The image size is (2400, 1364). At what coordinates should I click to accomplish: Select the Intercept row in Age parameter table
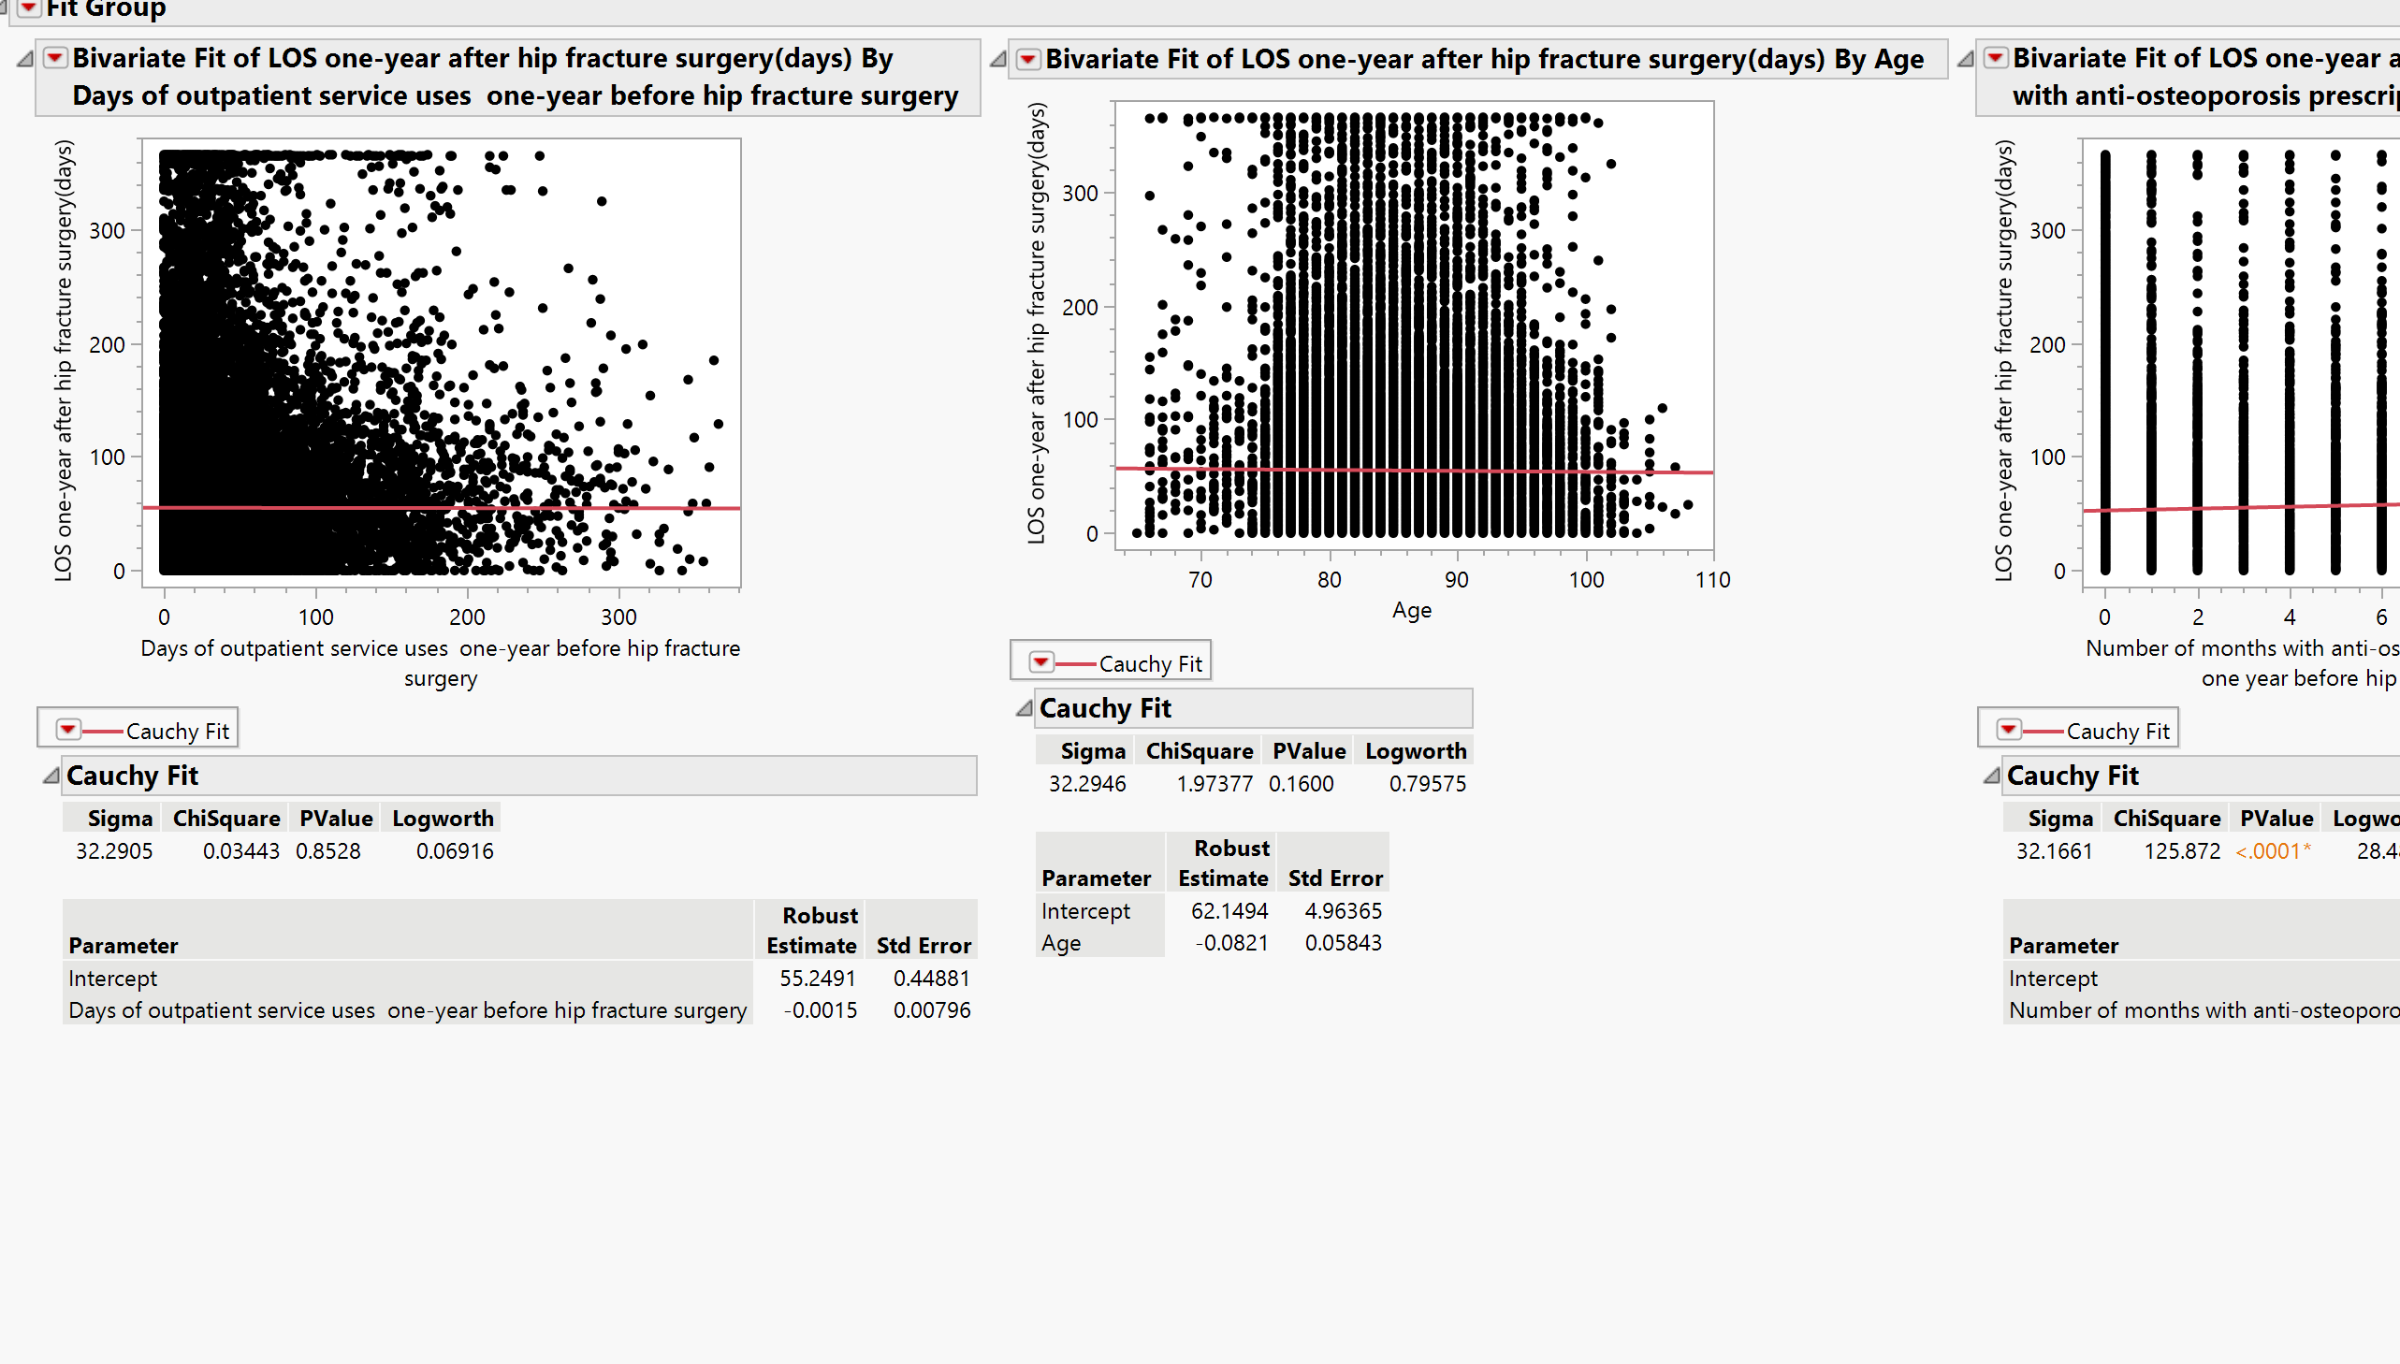click(1086, 909)
